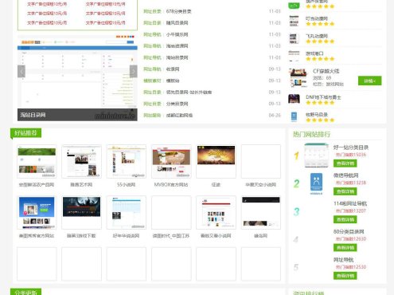The height and width of the screenshot is (295, 394).
Task: Click 查看详情 button for 网址导航
Action: pyautogui.click(x=345, y=276)
